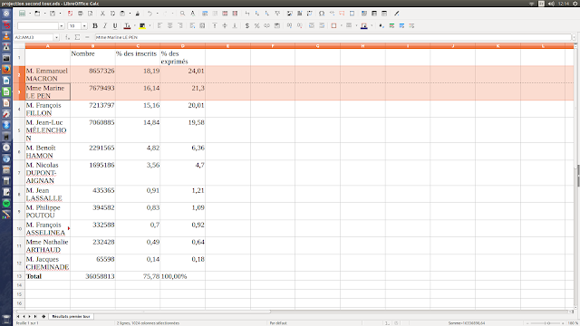The width and height of the screenshot is (580, 326).
Task: Expand the highlight color dropdown arrow
Action: pos(150,25)
